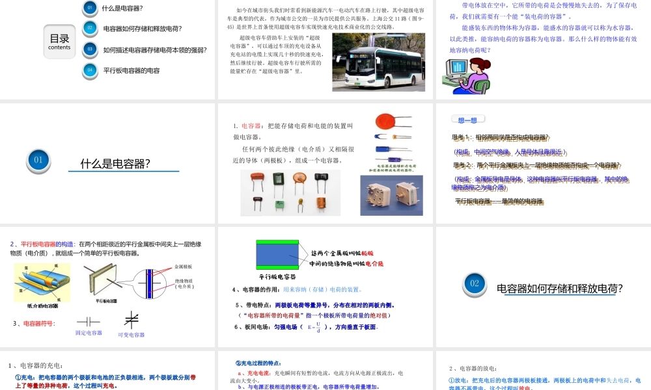
Task: Select the 想一想 label button
Action: point(467,120)
